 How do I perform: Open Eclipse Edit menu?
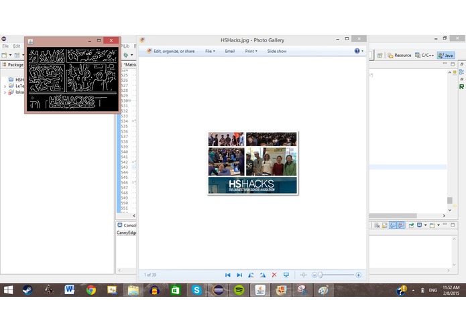pyautogui.click(x=17, y=46)
